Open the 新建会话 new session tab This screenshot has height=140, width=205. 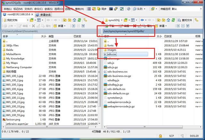[44, 15]
